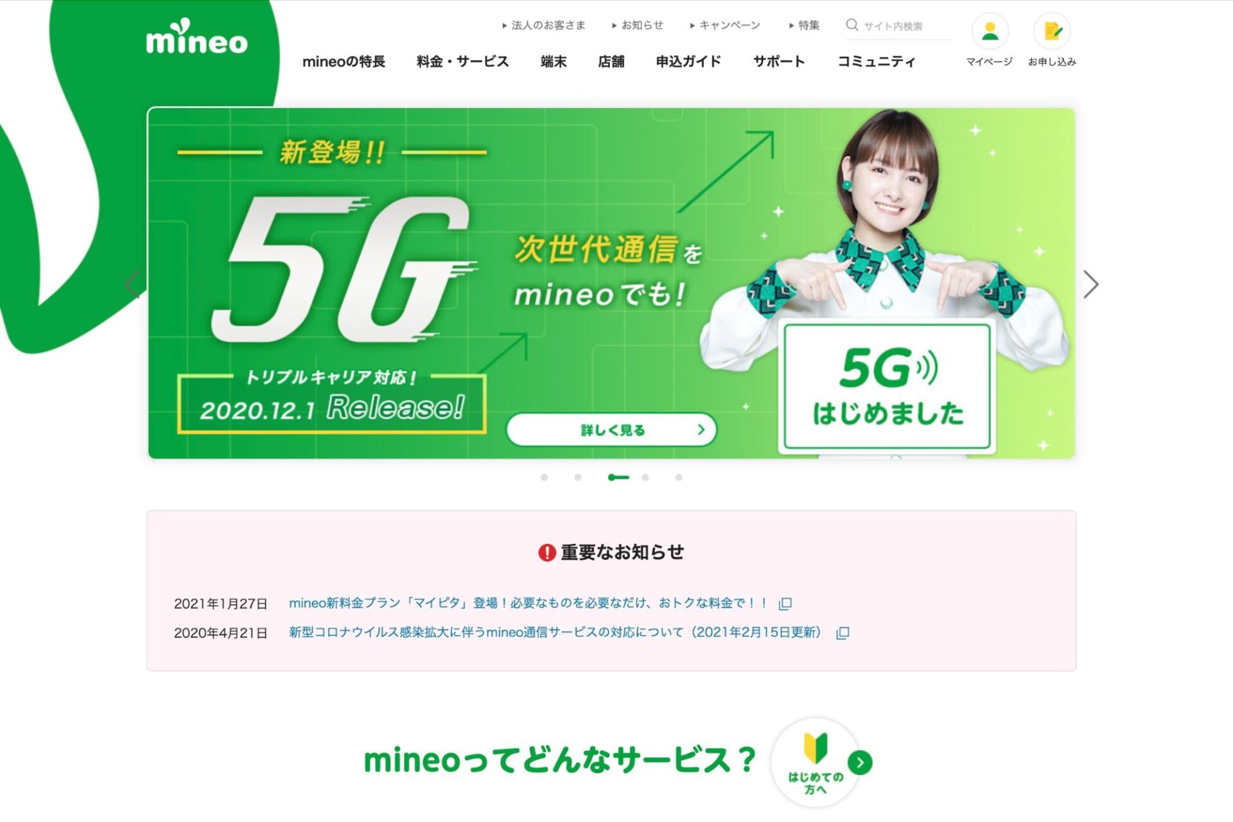The width and height of the screenshot is (1233, 822).
Task: Select the last carousel indicator dot
Action: point(679,477)
